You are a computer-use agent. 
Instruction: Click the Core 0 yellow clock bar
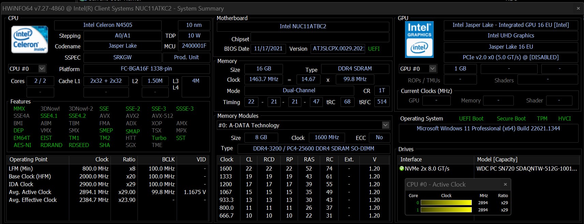click(x=446, y=203)
